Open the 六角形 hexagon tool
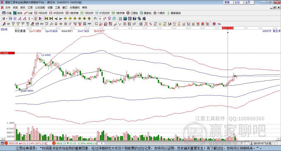281x151 pixels. (x=159, y=13)
